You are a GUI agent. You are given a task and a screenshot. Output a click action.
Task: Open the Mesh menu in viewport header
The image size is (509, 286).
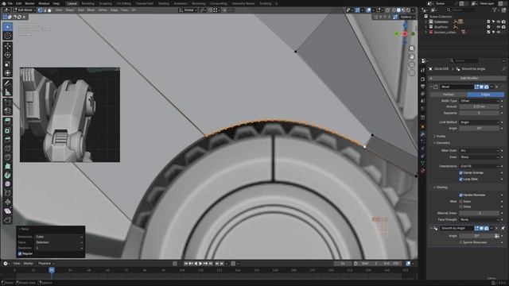(x=91, y=10)
